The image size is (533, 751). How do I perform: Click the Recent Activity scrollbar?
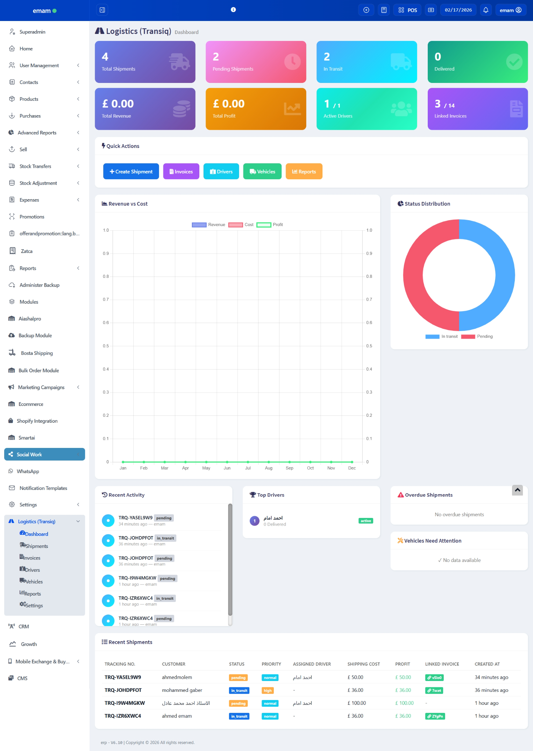tap(230, 560)
